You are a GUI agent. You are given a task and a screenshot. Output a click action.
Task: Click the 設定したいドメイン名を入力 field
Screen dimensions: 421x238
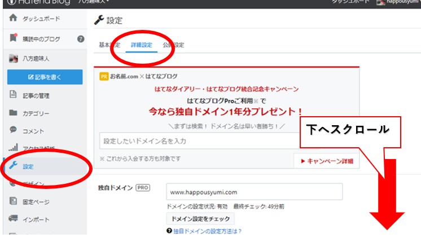coord(200,141)
